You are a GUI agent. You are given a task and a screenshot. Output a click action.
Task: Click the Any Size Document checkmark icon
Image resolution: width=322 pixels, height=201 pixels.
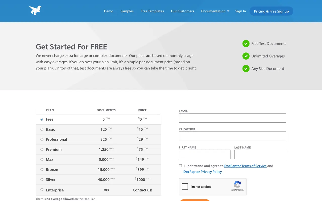[246, 68]
